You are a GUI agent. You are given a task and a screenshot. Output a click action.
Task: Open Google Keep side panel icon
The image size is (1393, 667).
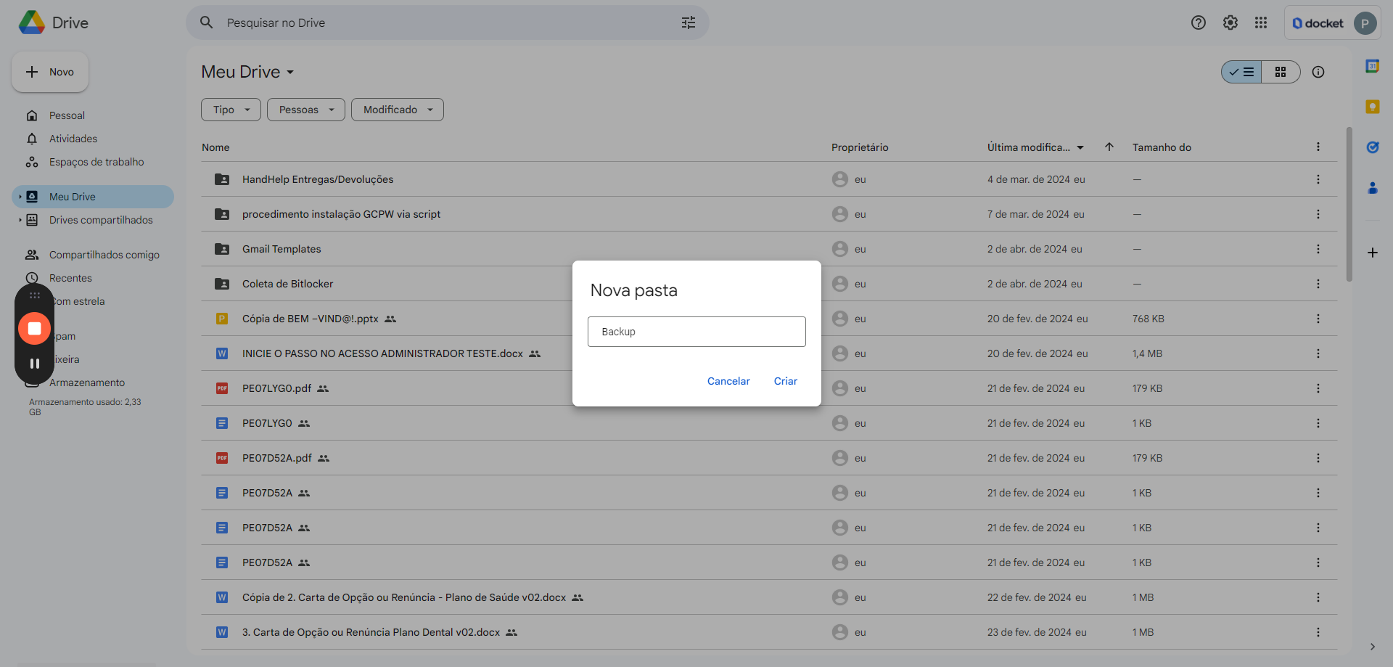pos(1372,107)
